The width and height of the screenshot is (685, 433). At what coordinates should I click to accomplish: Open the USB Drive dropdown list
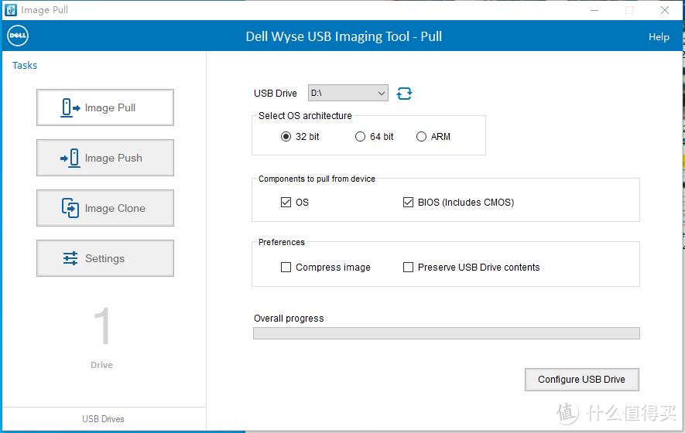[x=348, y=94]
